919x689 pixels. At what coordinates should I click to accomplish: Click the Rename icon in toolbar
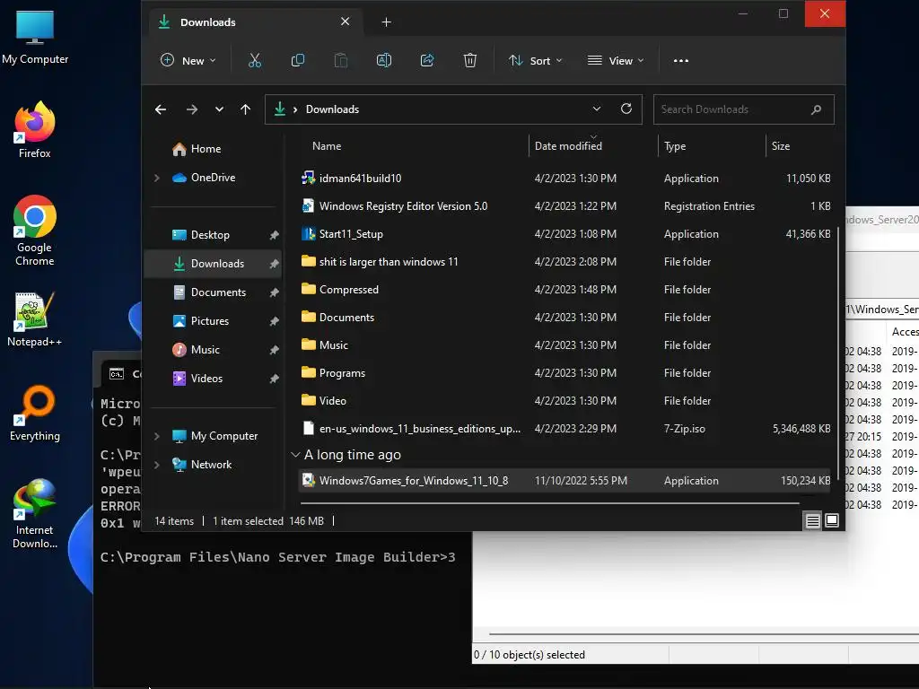pos(384,60)
